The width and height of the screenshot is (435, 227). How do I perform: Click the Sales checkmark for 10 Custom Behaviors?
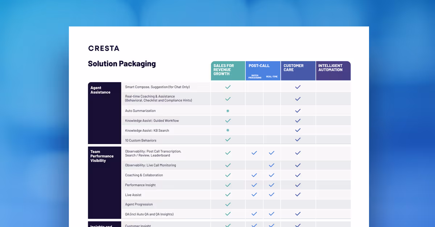coord(228,139)
